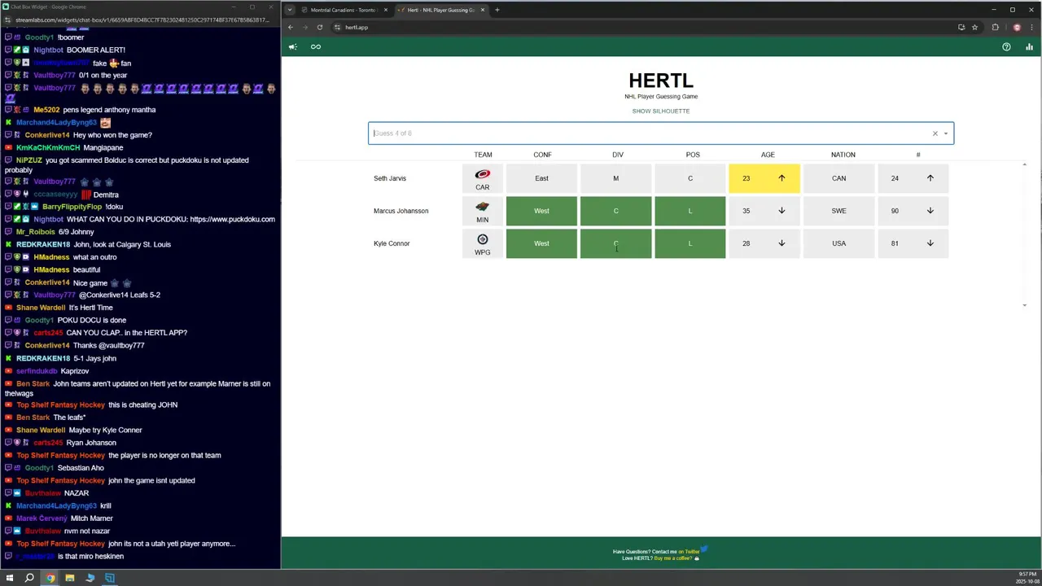Click the HERTL title heading
The width and height of the screenshot is (1042, 586).
661,81
